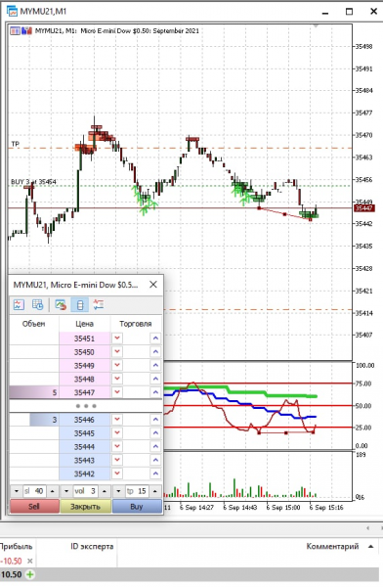This screenshot has width=383, height=587.
Task: Click the Комментарий column header
Action: point(332,547)
